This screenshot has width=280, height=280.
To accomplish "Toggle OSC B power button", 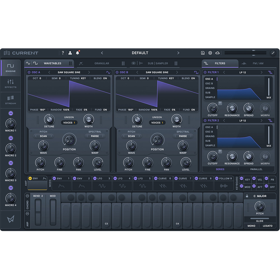I will [117, 72].
